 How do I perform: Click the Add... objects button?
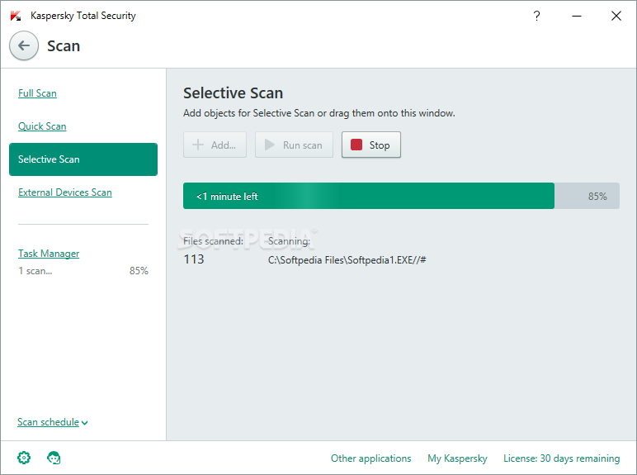pos(215,145)
